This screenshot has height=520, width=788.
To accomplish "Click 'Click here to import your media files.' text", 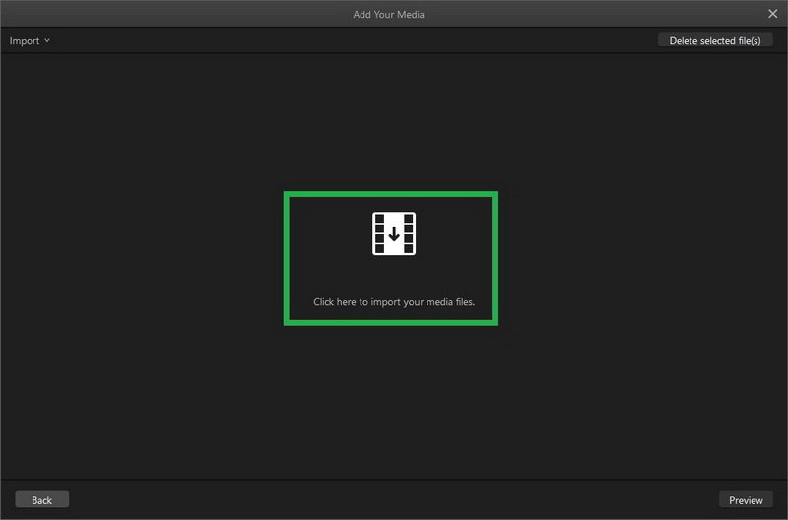I will pos(394,302).
